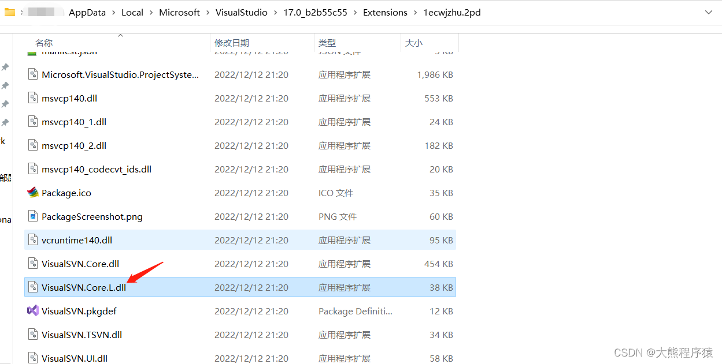Navigate to Microsoft in the breadcrumb path
Screen dimensions: 722x364
(x=179, y=12)
